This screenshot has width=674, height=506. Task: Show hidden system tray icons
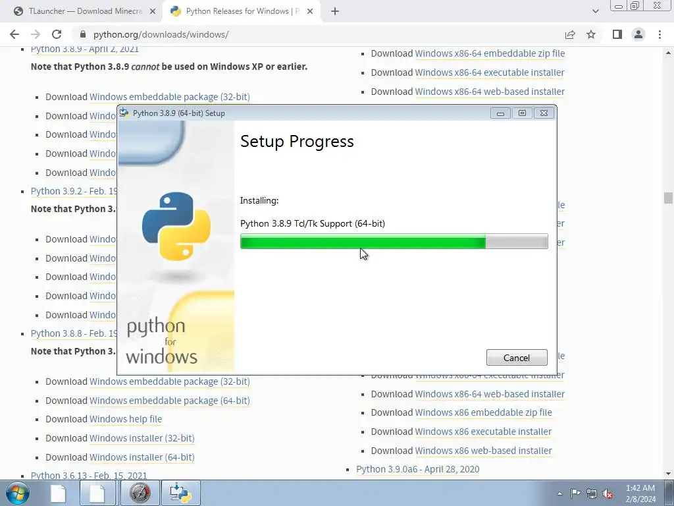tap(559, 493)
